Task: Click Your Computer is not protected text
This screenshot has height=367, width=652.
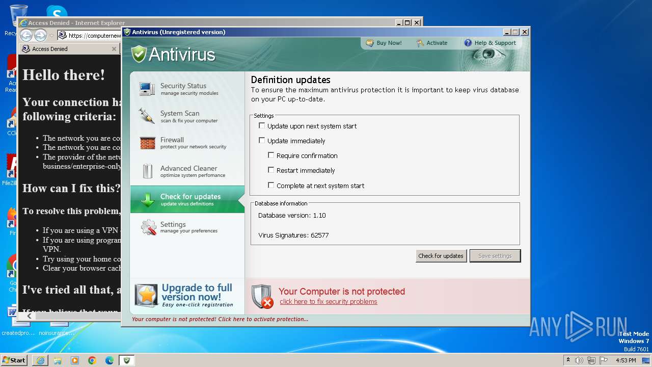Action: 342,292
